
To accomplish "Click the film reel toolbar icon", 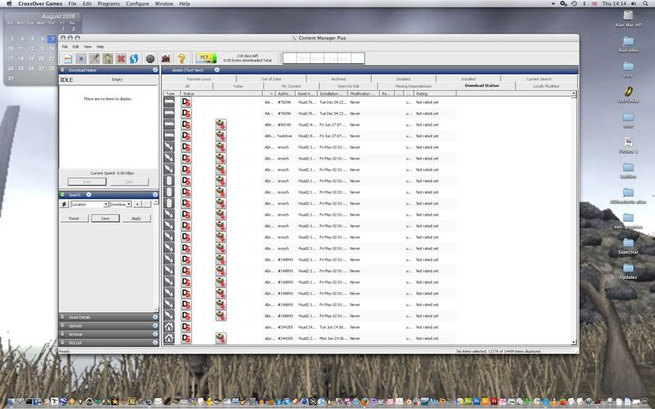I will click(150, 58).
